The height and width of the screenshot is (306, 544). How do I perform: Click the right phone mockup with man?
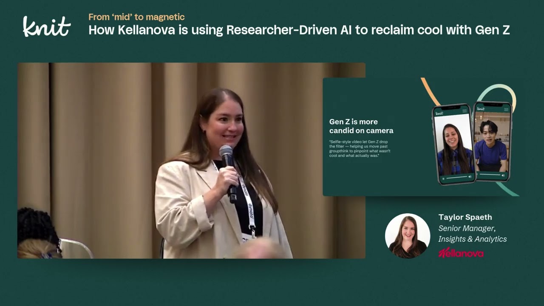click(492, 141)
